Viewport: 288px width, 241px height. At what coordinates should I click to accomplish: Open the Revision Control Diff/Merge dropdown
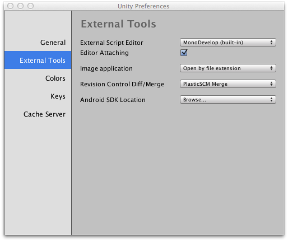click(x=228, y=84)
